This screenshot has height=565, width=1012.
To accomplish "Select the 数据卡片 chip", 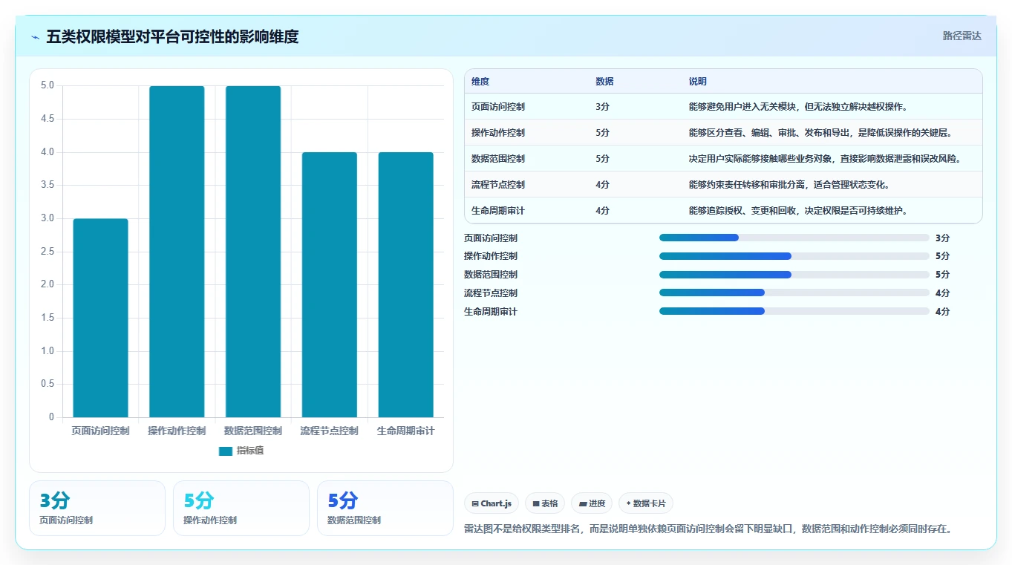I will (x=646, y=503).
